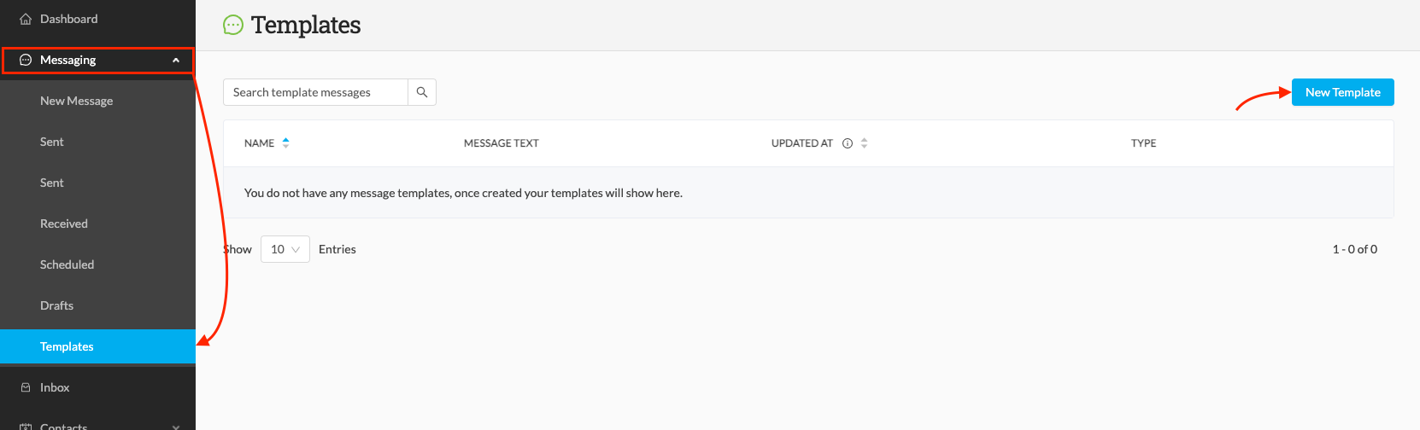Click the Dashboard home icon

[26, 19]
